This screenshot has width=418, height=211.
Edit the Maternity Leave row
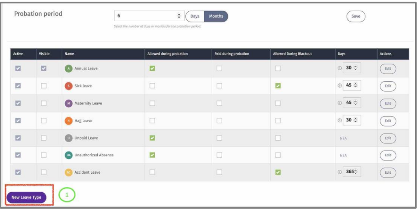click(387, 103)
